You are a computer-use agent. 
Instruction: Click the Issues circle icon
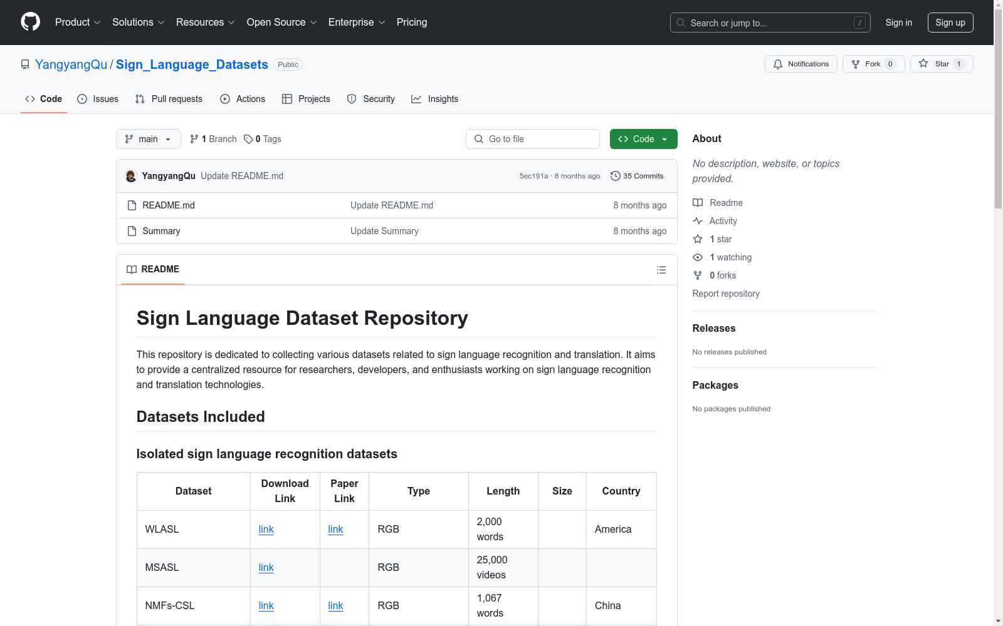click(82, 99)
